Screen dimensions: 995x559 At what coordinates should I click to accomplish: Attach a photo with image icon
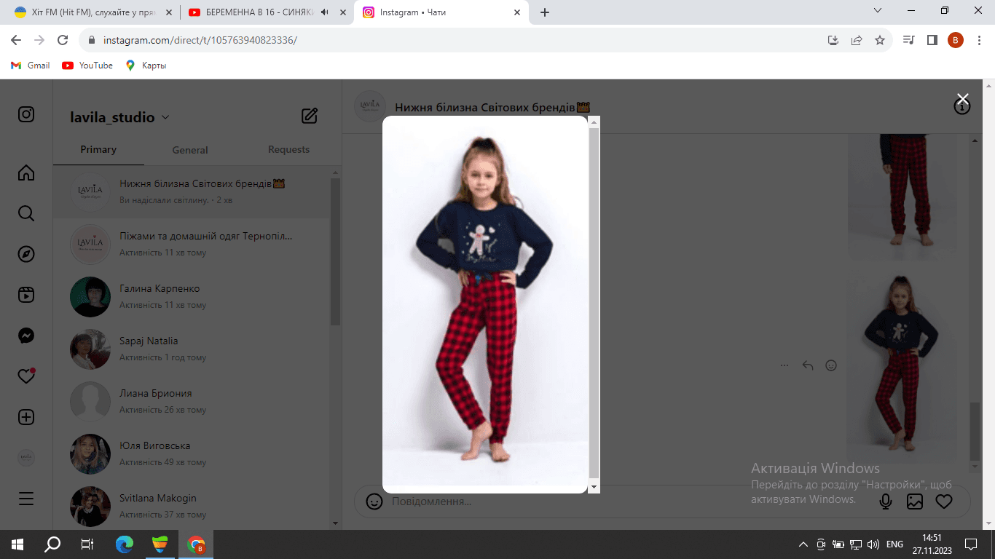click(x=915, y=501)
